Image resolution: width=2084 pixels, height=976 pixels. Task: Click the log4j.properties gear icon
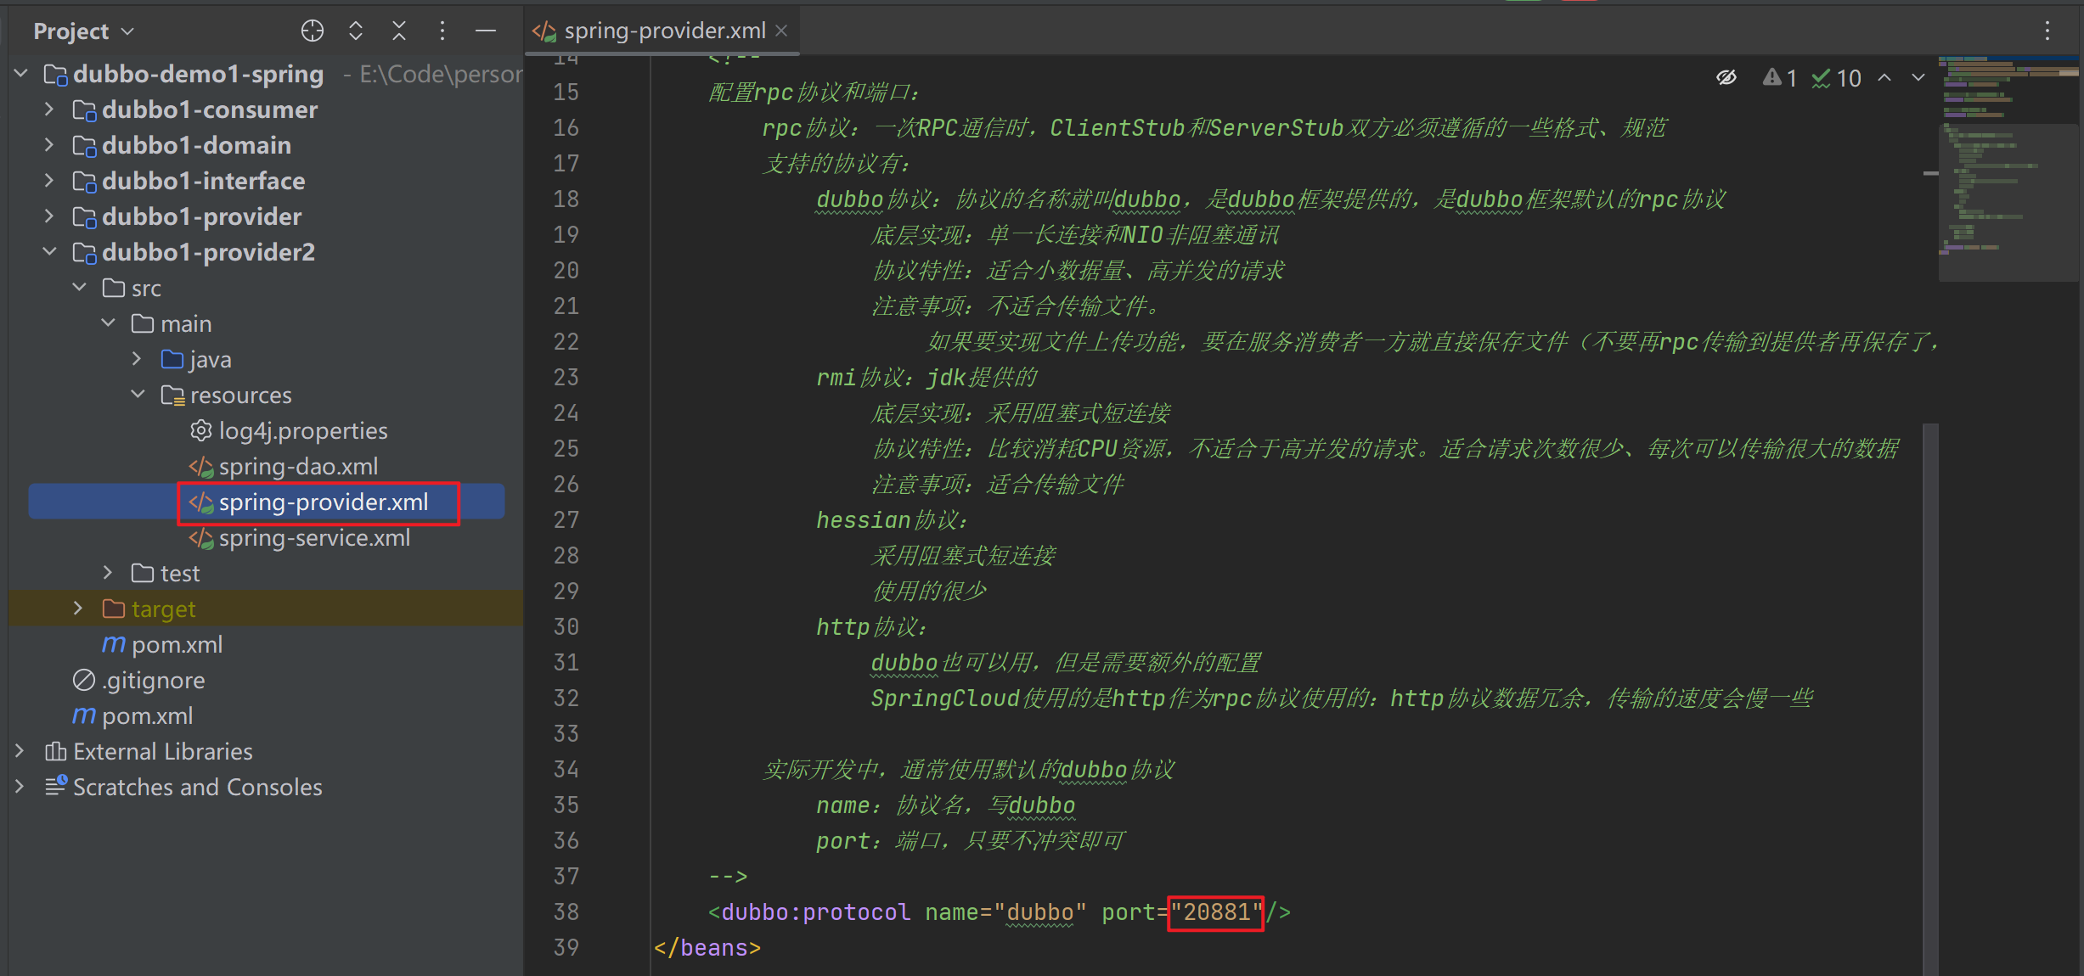pos(201,430)
